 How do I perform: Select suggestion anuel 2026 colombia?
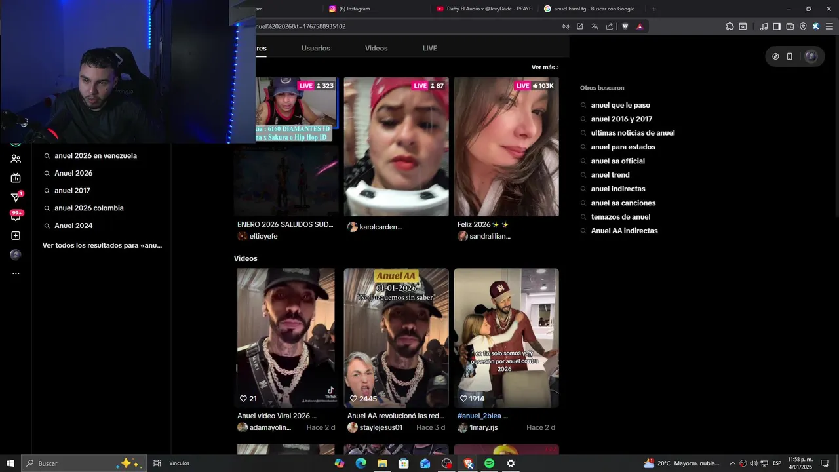click(89, 208)
